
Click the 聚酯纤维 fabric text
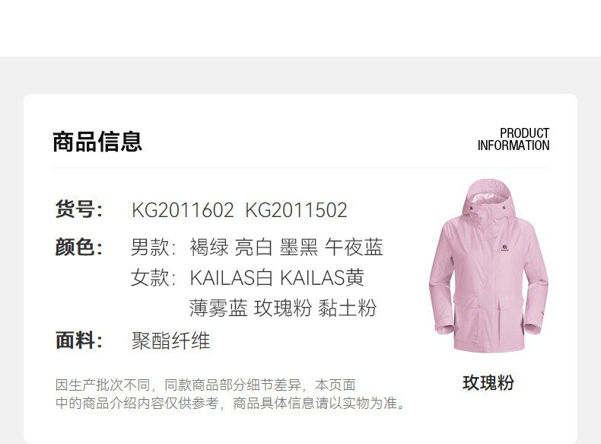coord(171,340)
